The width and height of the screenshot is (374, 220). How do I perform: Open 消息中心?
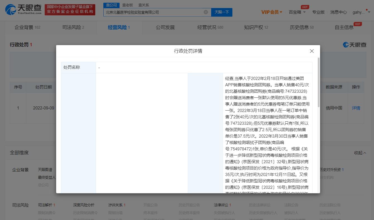click(339, 12)
